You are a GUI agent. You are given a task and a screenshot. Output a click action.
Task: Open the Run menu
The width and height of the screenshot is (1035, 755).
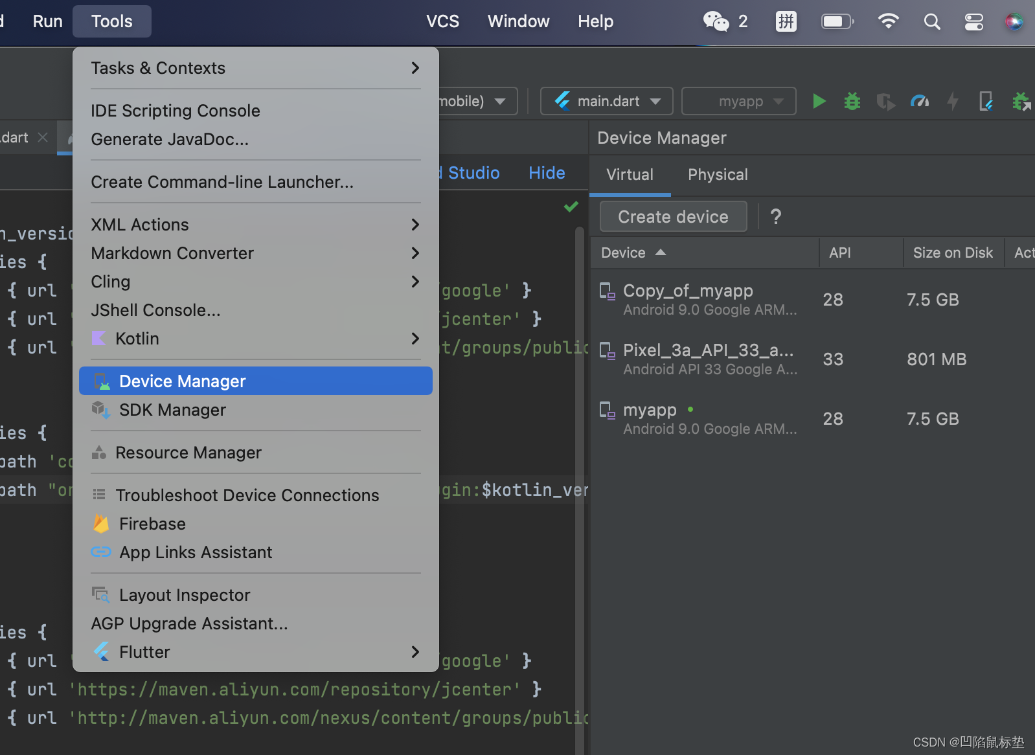coord(48,21)
